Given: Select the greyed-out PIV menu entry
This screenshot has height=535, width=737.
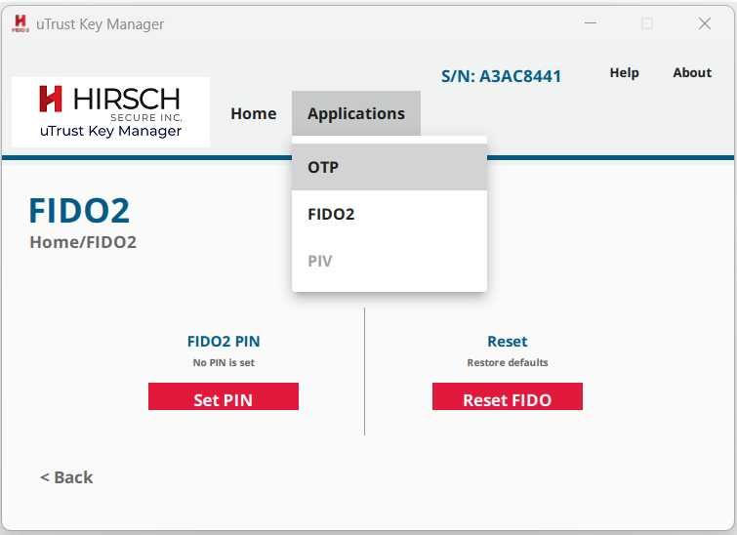Looking at the screenshot, I should (389, 261).
